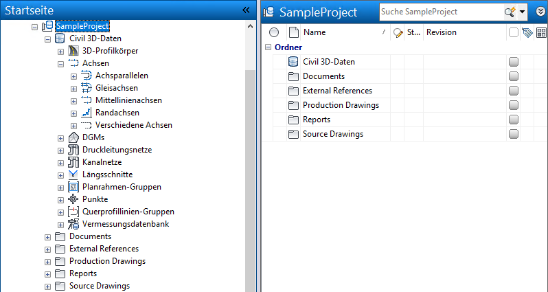This screenshot has height=292, width=548.
Task: Collapse the Achsen tree node
Action: [60, 63]
